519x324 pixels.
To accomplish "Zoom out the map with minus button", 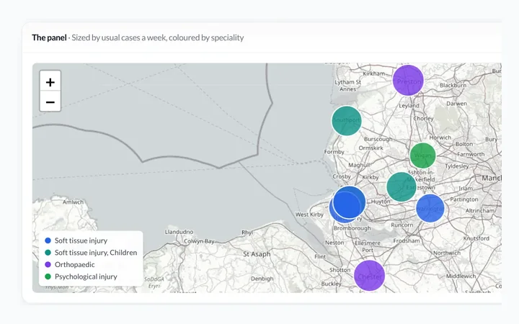I will [x=50, y=102].
